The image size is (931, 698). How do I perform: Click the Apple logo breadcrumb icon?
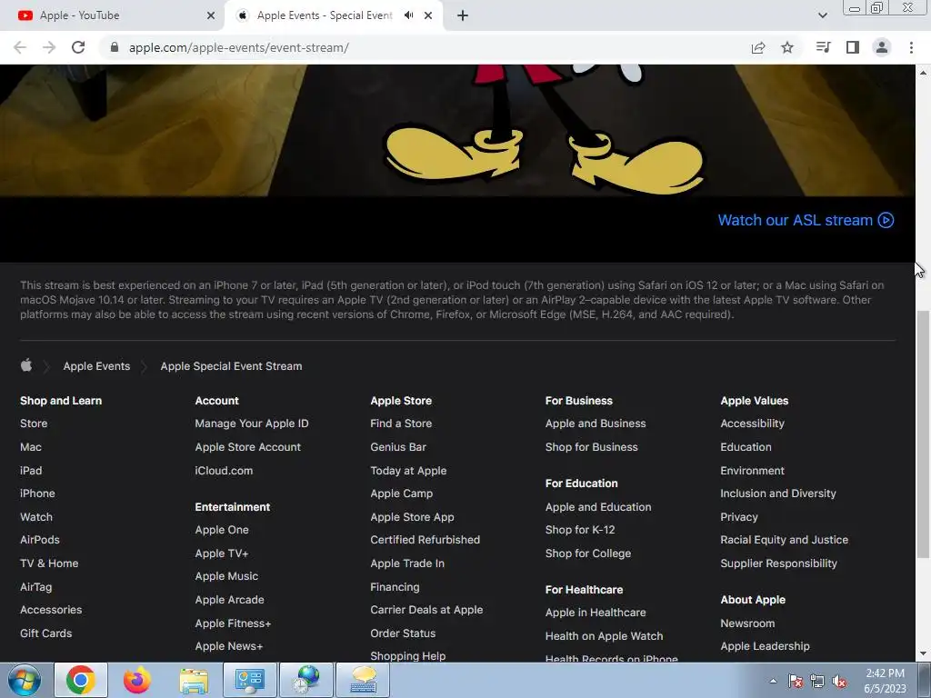26,365
